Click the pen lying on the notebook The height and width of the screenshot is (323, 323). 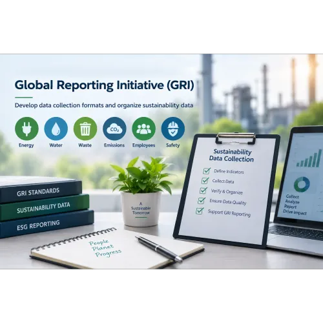tap(159, 249)
